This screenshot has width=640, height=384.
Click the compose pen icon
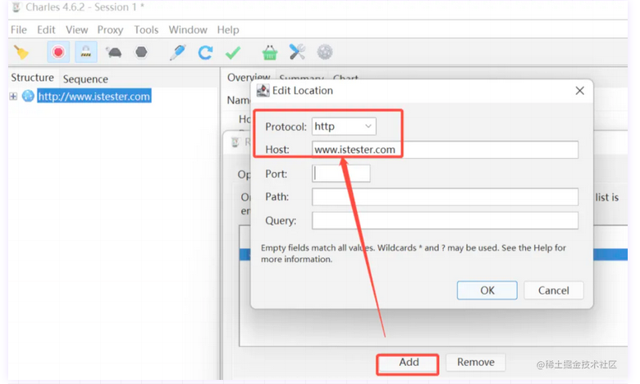tap(178, 52)
